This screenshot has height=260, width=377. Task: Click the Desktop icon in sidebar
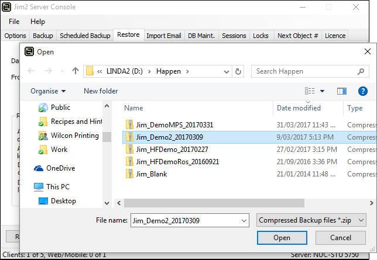(x=43, y=201)
